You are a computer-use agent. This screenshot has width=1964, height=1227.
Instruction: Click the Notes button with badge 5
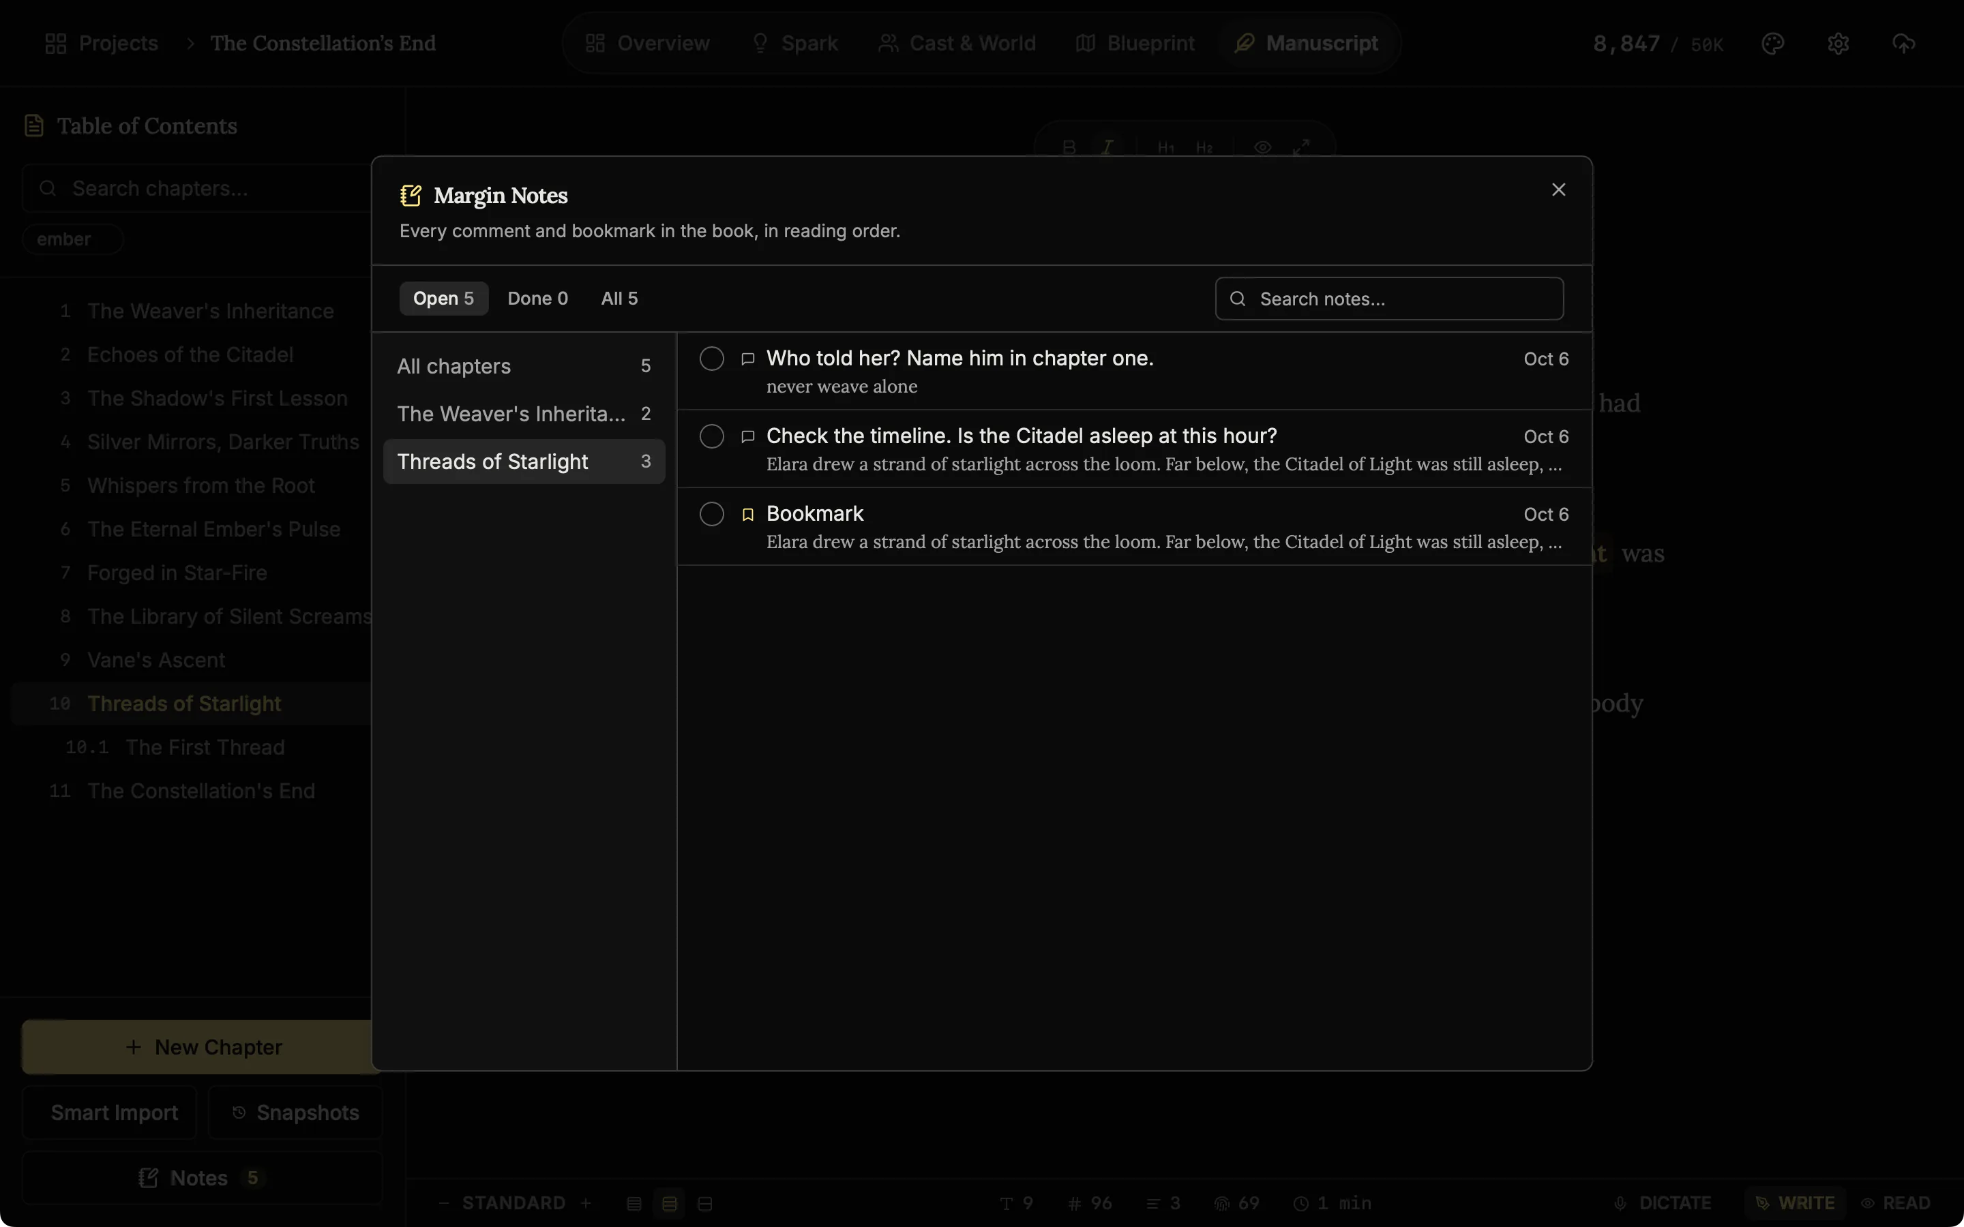coord(202,1177)
